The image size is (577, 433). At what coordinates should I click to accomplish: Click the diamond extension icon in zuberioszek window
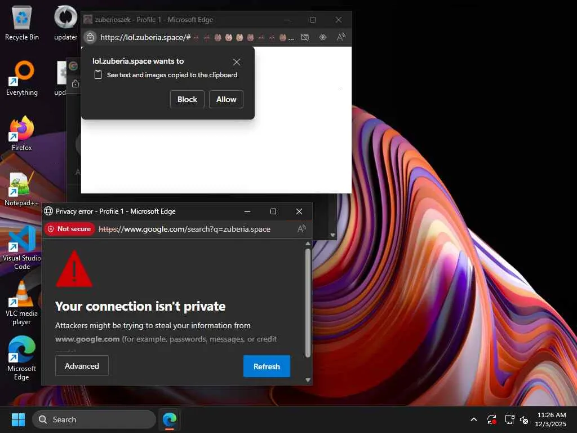pyautogui.click(x=323, y=37)
